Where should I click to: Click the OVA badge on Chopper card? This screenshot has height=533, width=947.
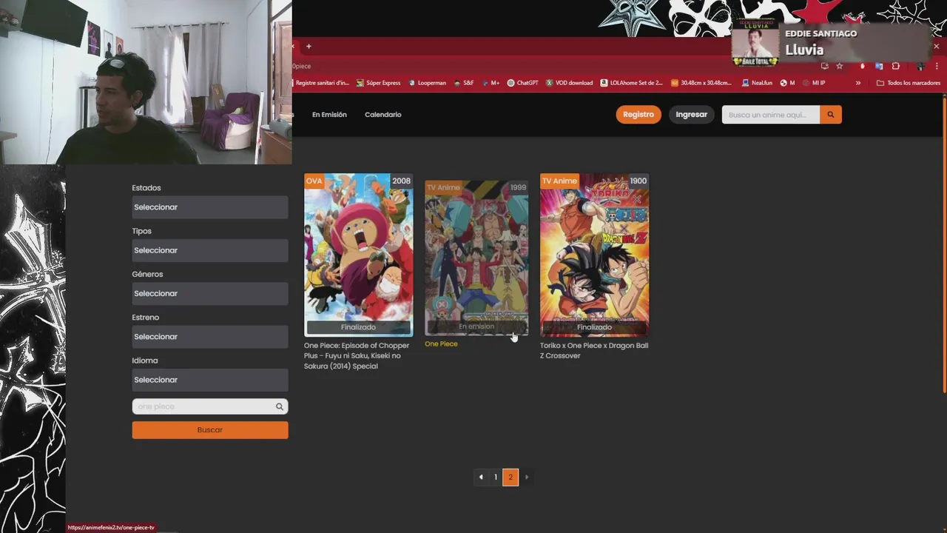[314, 181]
